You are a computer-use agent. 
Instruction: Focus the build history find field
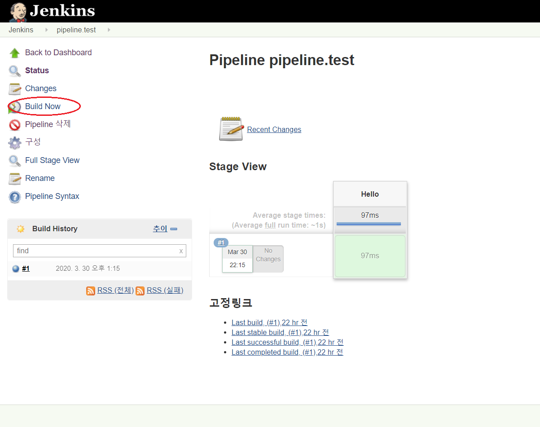(x=100, y=251)
